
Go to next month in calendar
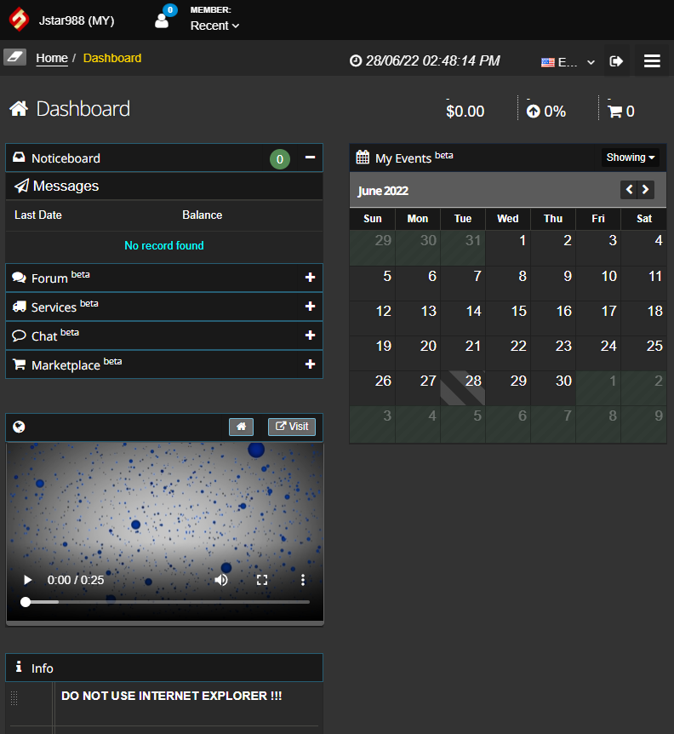646,190
